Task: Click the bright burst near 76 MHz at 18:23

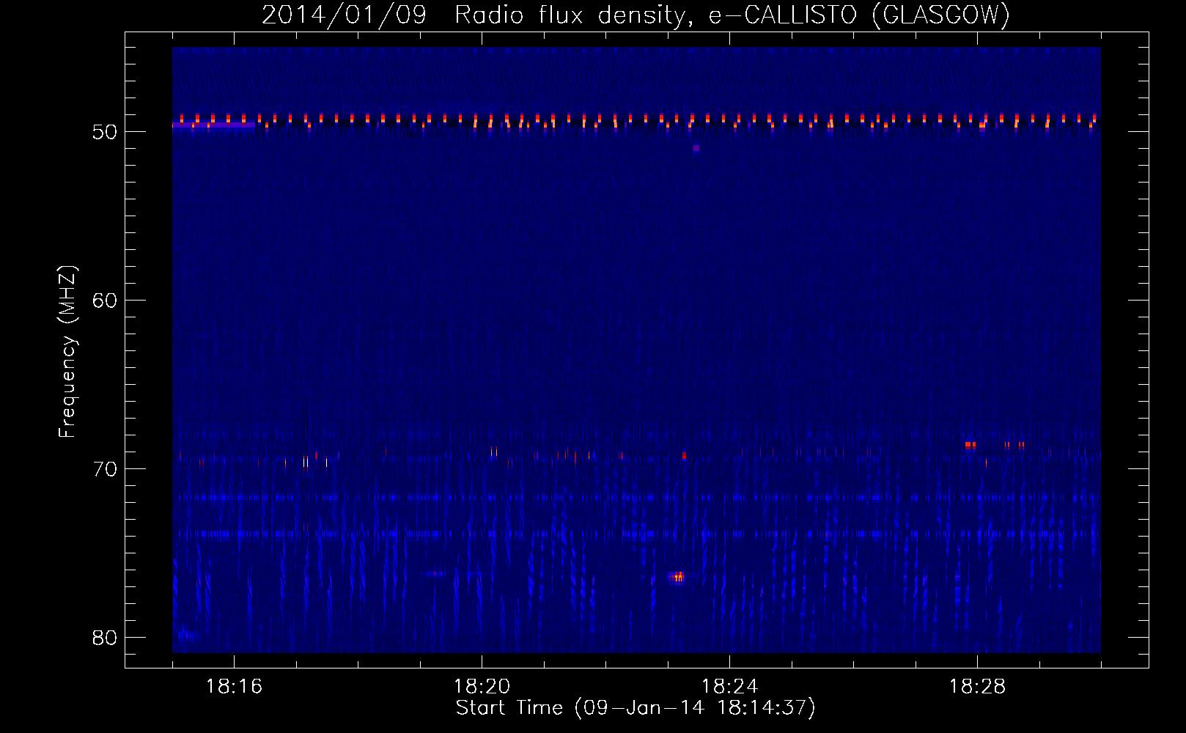Action: (678, 577)
